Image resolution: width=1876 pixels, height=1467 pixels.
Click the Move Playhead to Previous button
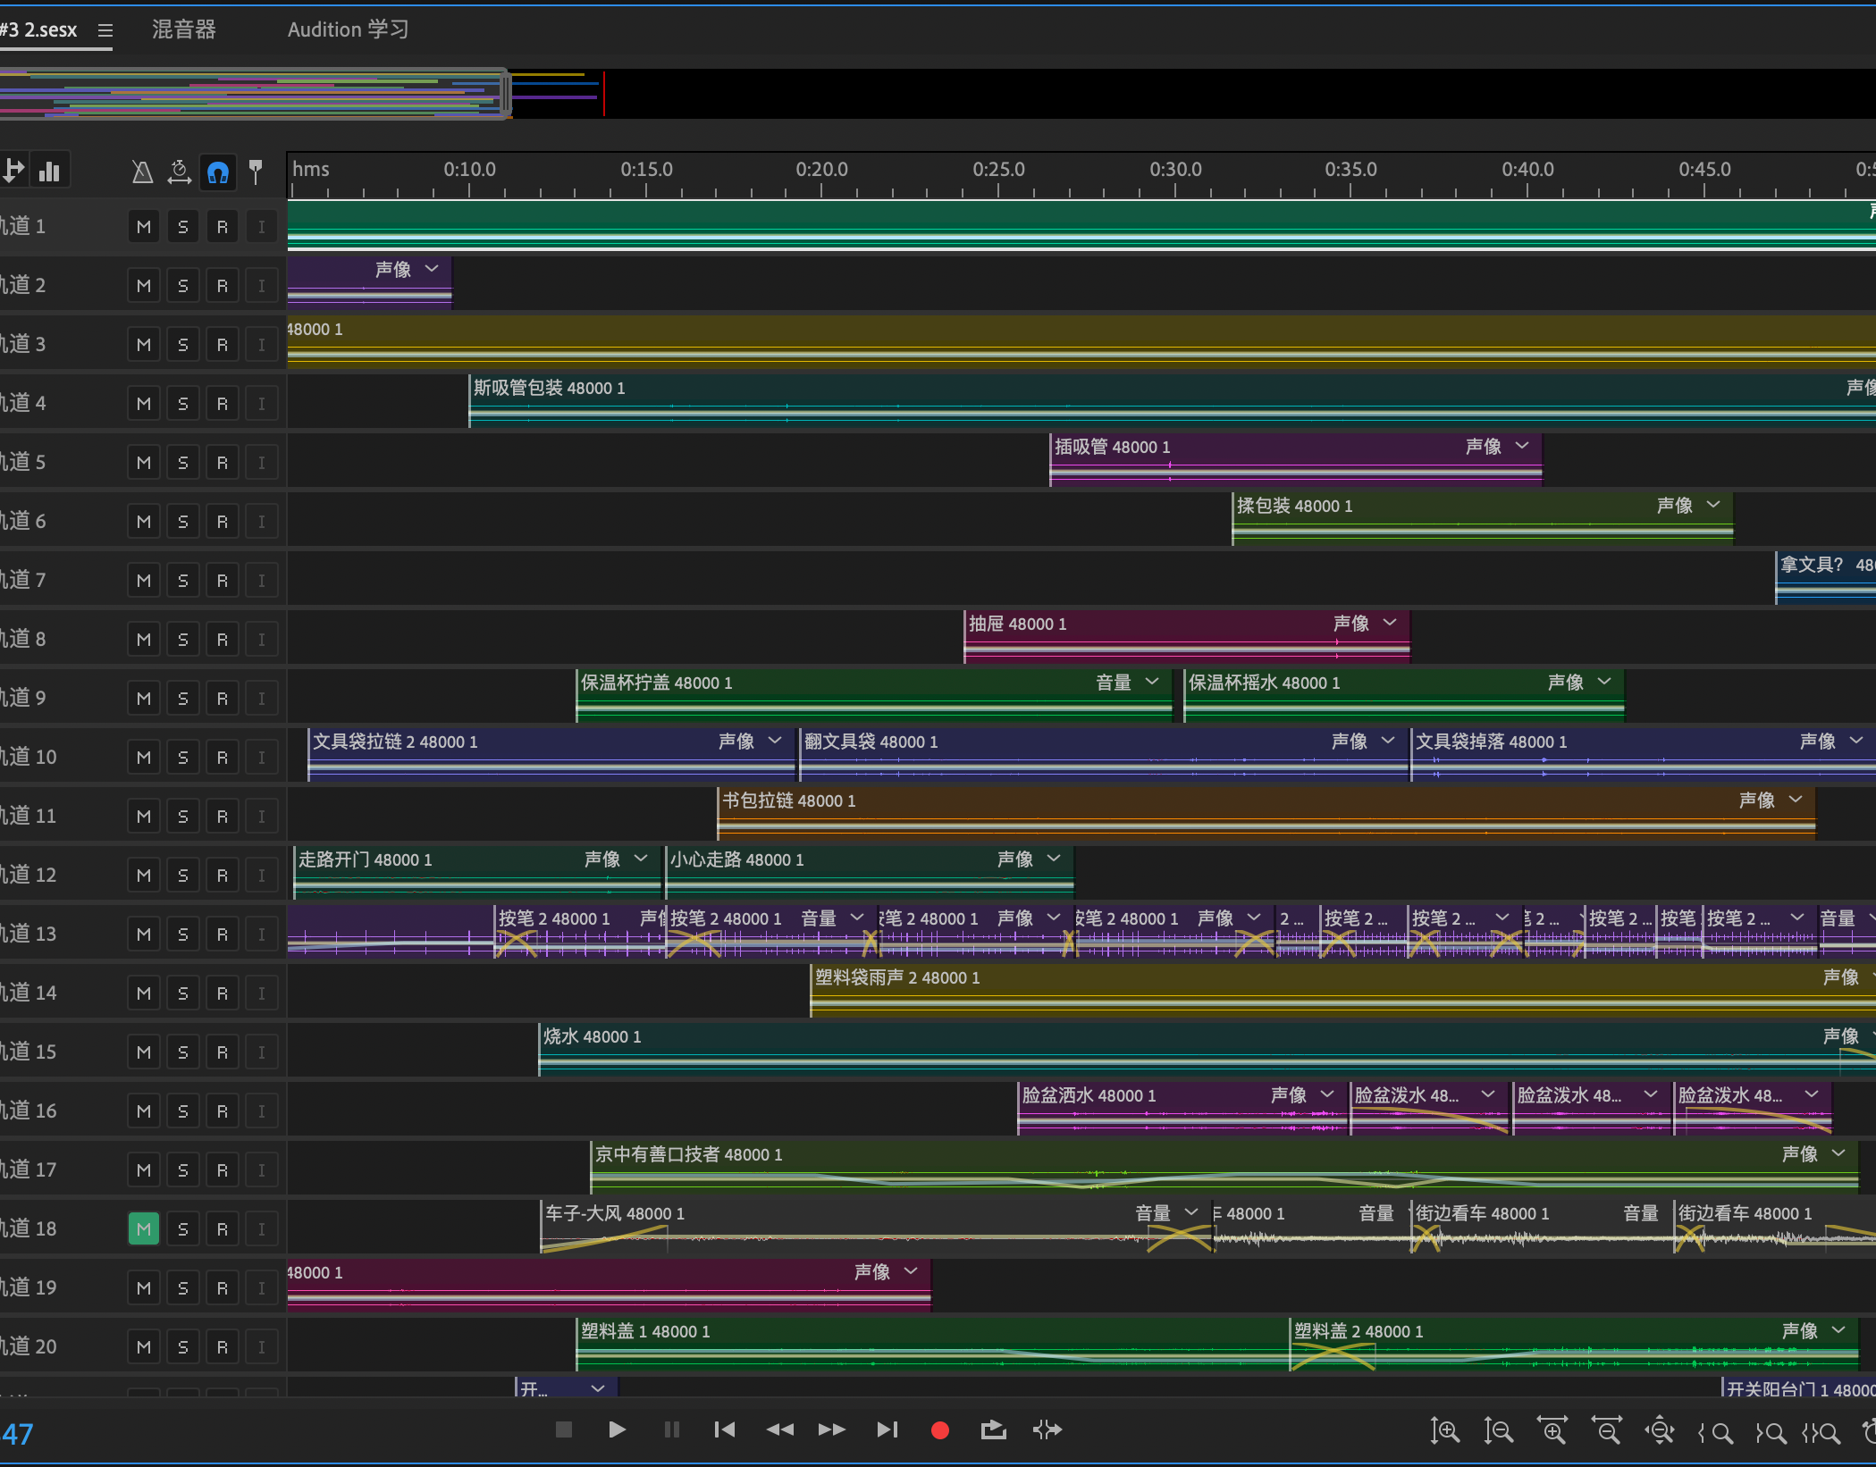point(725,1429)
